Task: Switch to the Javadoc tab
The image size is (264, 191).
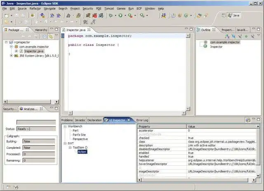Action: click(80, 120)
